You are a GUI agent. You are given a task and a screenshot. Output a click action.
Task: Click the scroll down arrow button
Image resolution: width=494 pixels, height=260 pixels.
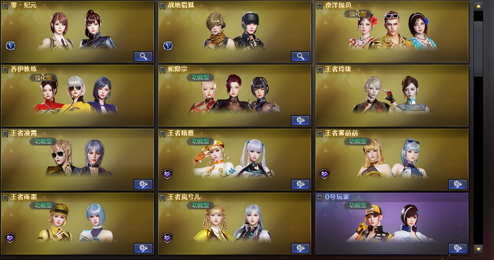(x=478, y=249)
